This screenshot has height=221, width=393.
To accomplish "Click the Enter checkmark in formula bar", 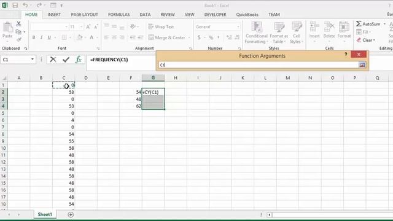I will 66,60.
